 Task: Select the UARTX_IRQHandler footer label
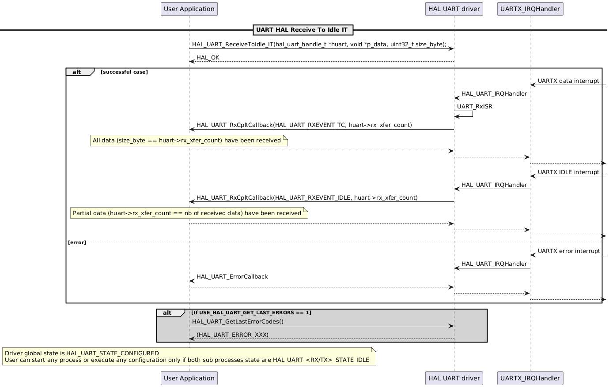coord(530,378)
